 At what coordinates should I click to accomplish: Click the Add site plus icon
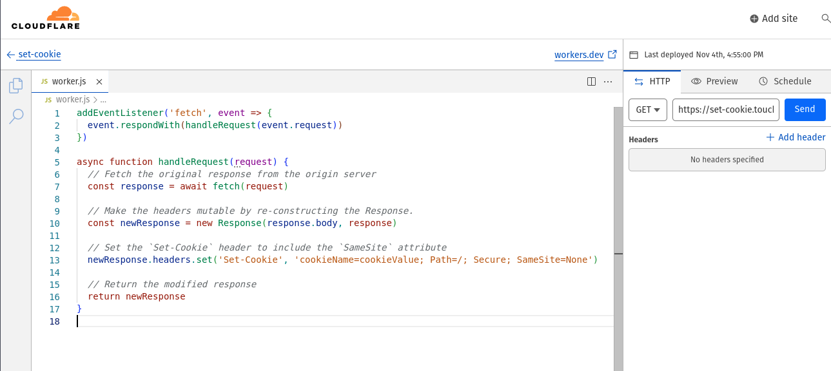[754, 19]
